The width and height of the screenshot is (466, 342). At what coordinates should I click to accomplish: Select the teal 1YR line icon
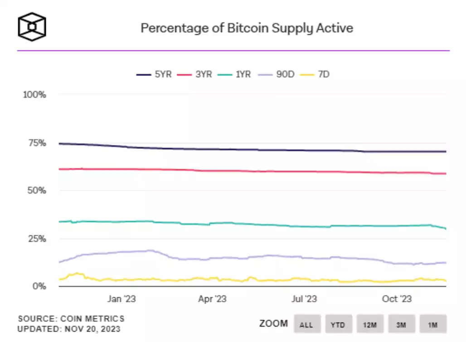click(x=223, y=74)
